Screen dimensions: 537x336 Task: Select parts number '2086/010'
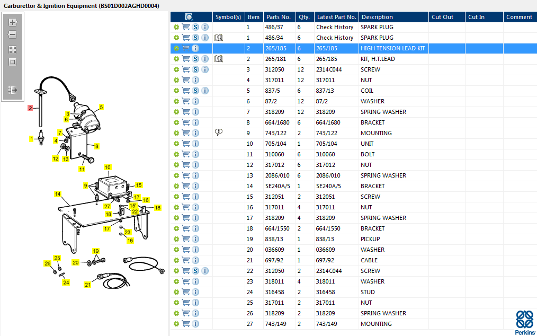277,175
